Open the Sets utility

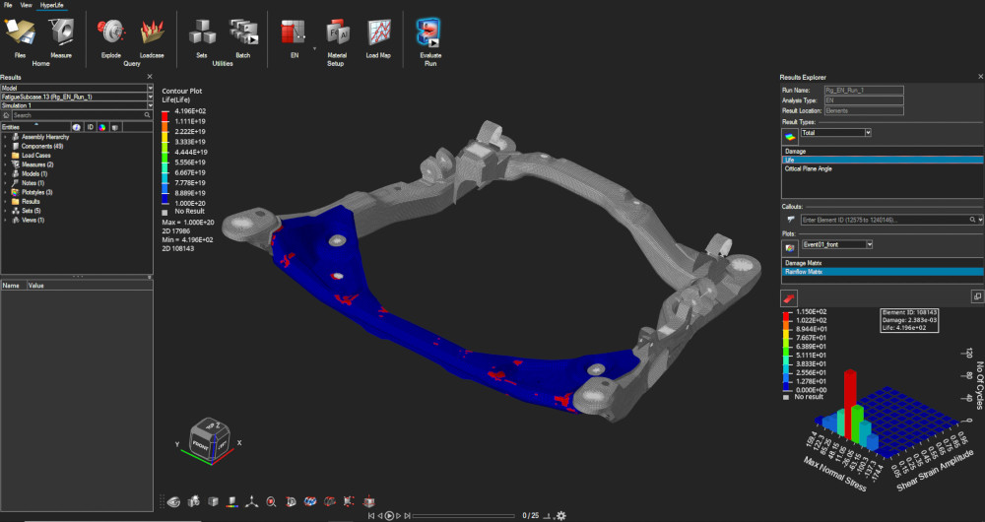tap(202, 34)
